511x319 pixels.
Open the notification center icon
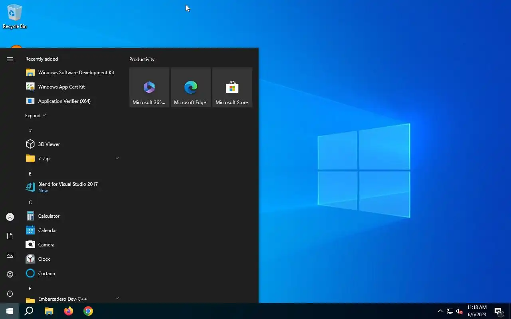[x=498, y=311]
